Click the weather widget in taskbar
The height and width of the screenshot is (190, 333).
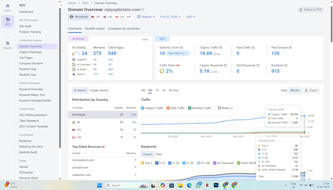point(11,185)
